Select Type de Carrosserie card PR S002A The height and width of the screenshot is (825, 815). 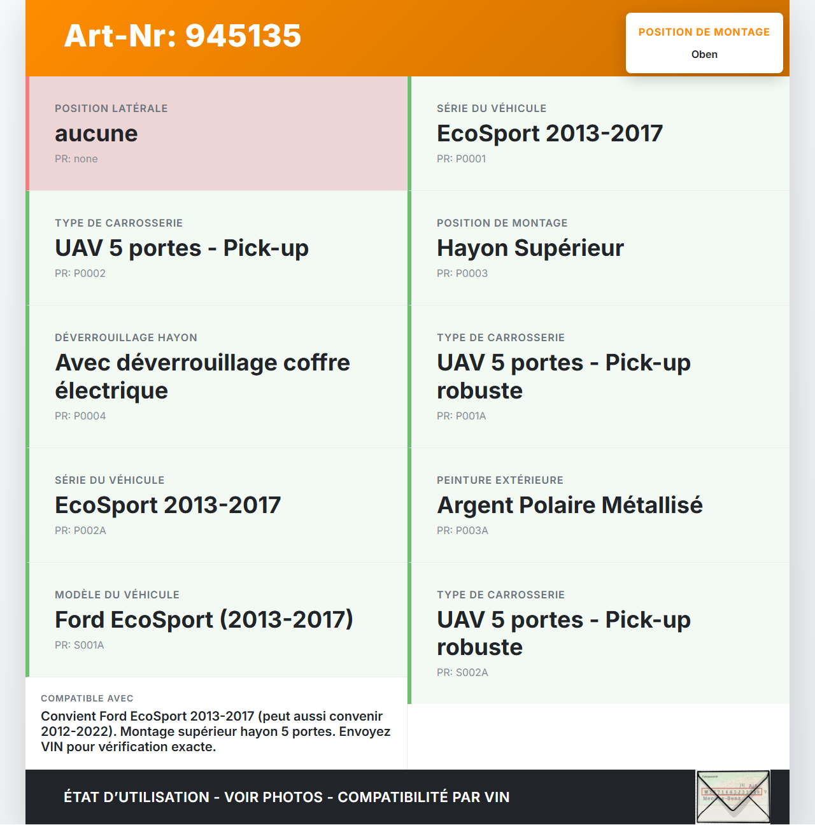[600, 633]
